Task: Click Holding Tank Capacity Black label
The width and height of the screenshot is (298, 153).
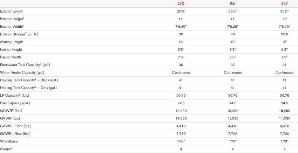Action: click(29, 80)
